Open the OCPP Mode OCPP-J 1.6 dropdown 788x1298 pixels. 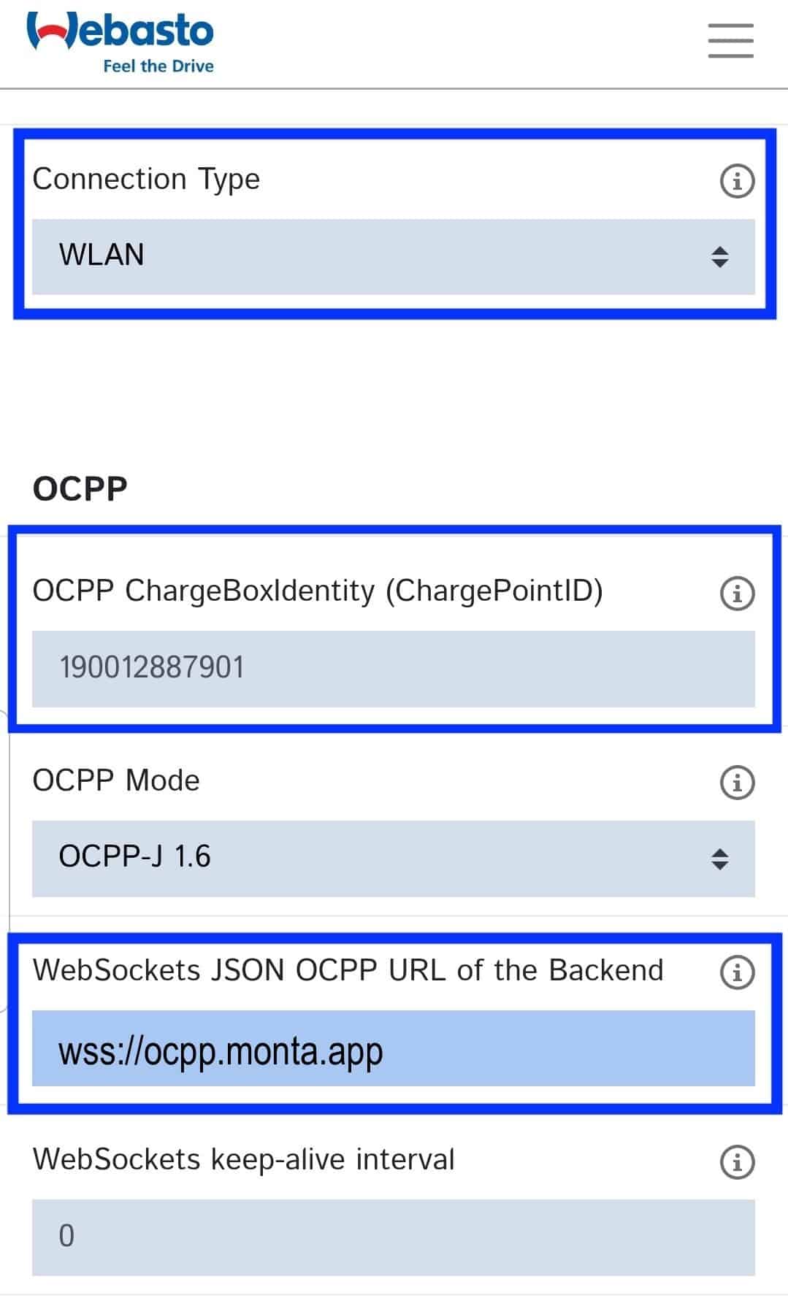(393, 858)
